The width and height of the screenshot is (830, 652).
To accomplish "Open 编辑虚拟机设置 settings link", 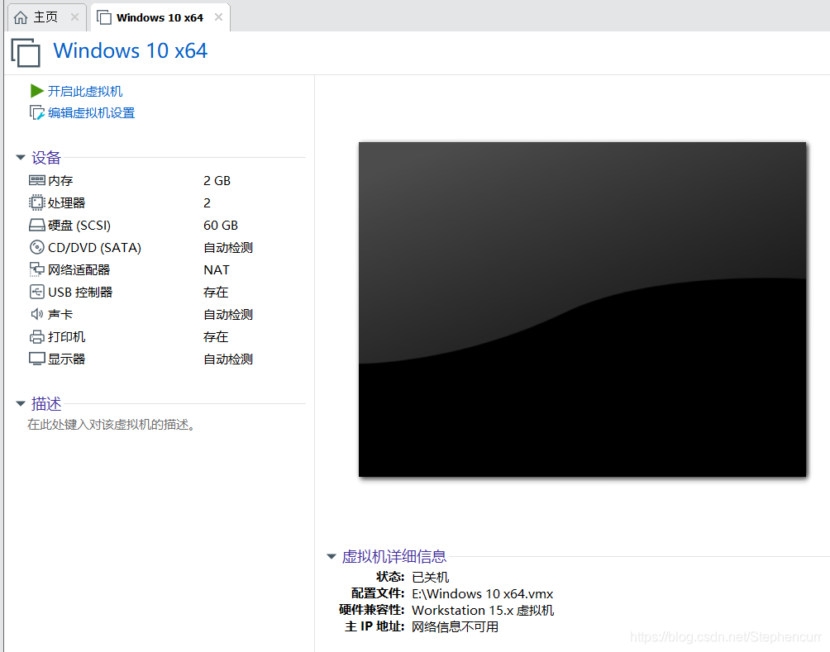I will (x=92, y=112).
